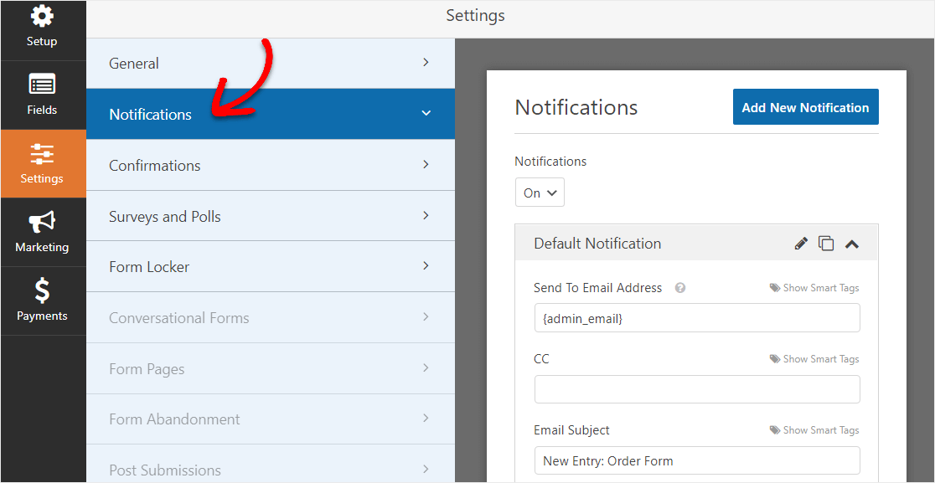Click down chevron on Notifications row
Image resolution: width=935 pixels, height=483 pixels.
[426, 113]
